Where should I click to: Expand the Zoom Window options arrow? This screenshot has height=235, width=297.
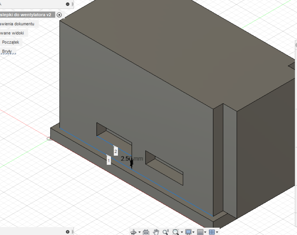(x=182, y=232)
